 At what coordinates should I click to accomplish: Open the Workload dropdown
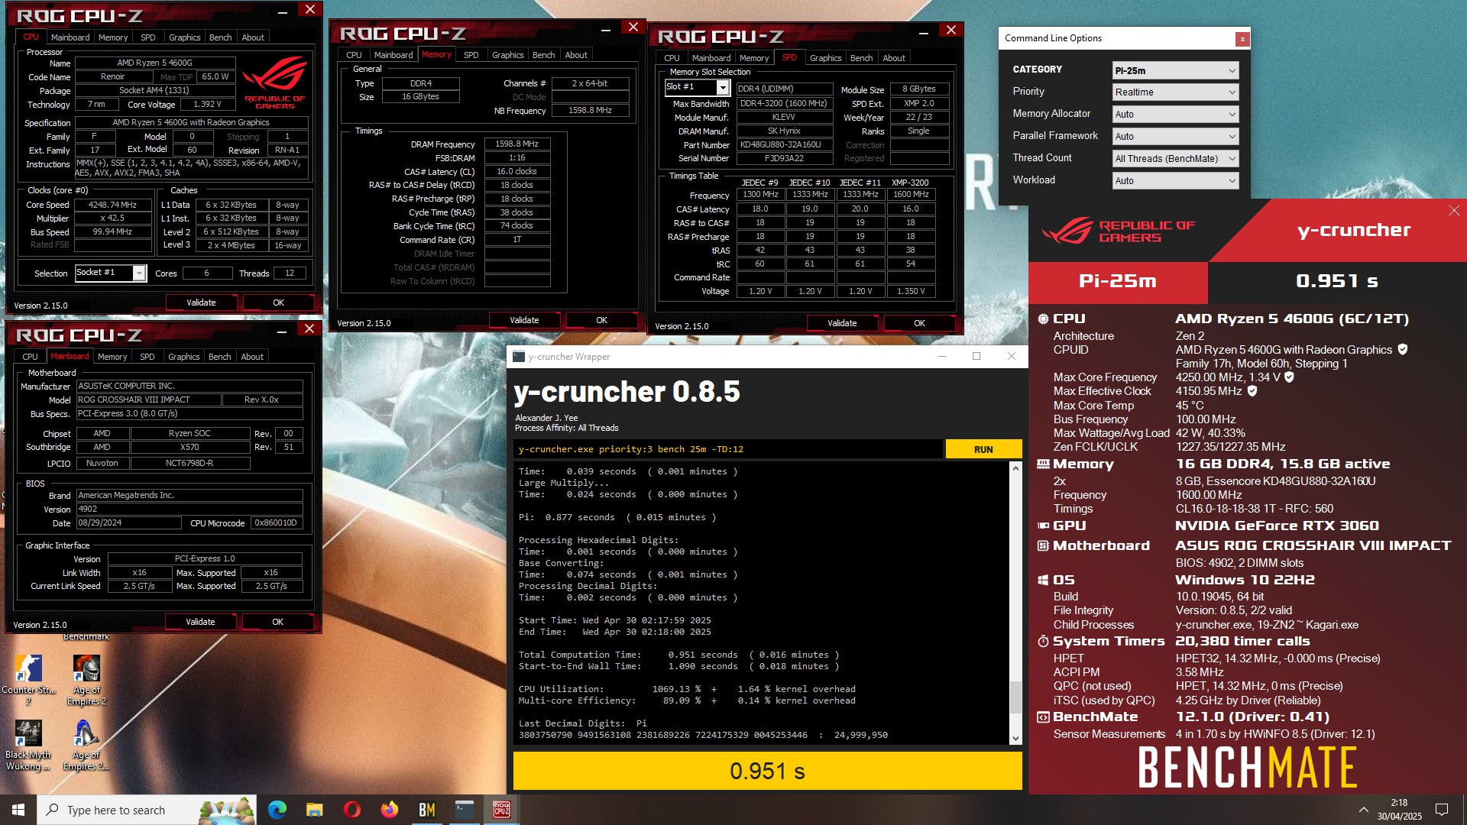(1175, 181)
